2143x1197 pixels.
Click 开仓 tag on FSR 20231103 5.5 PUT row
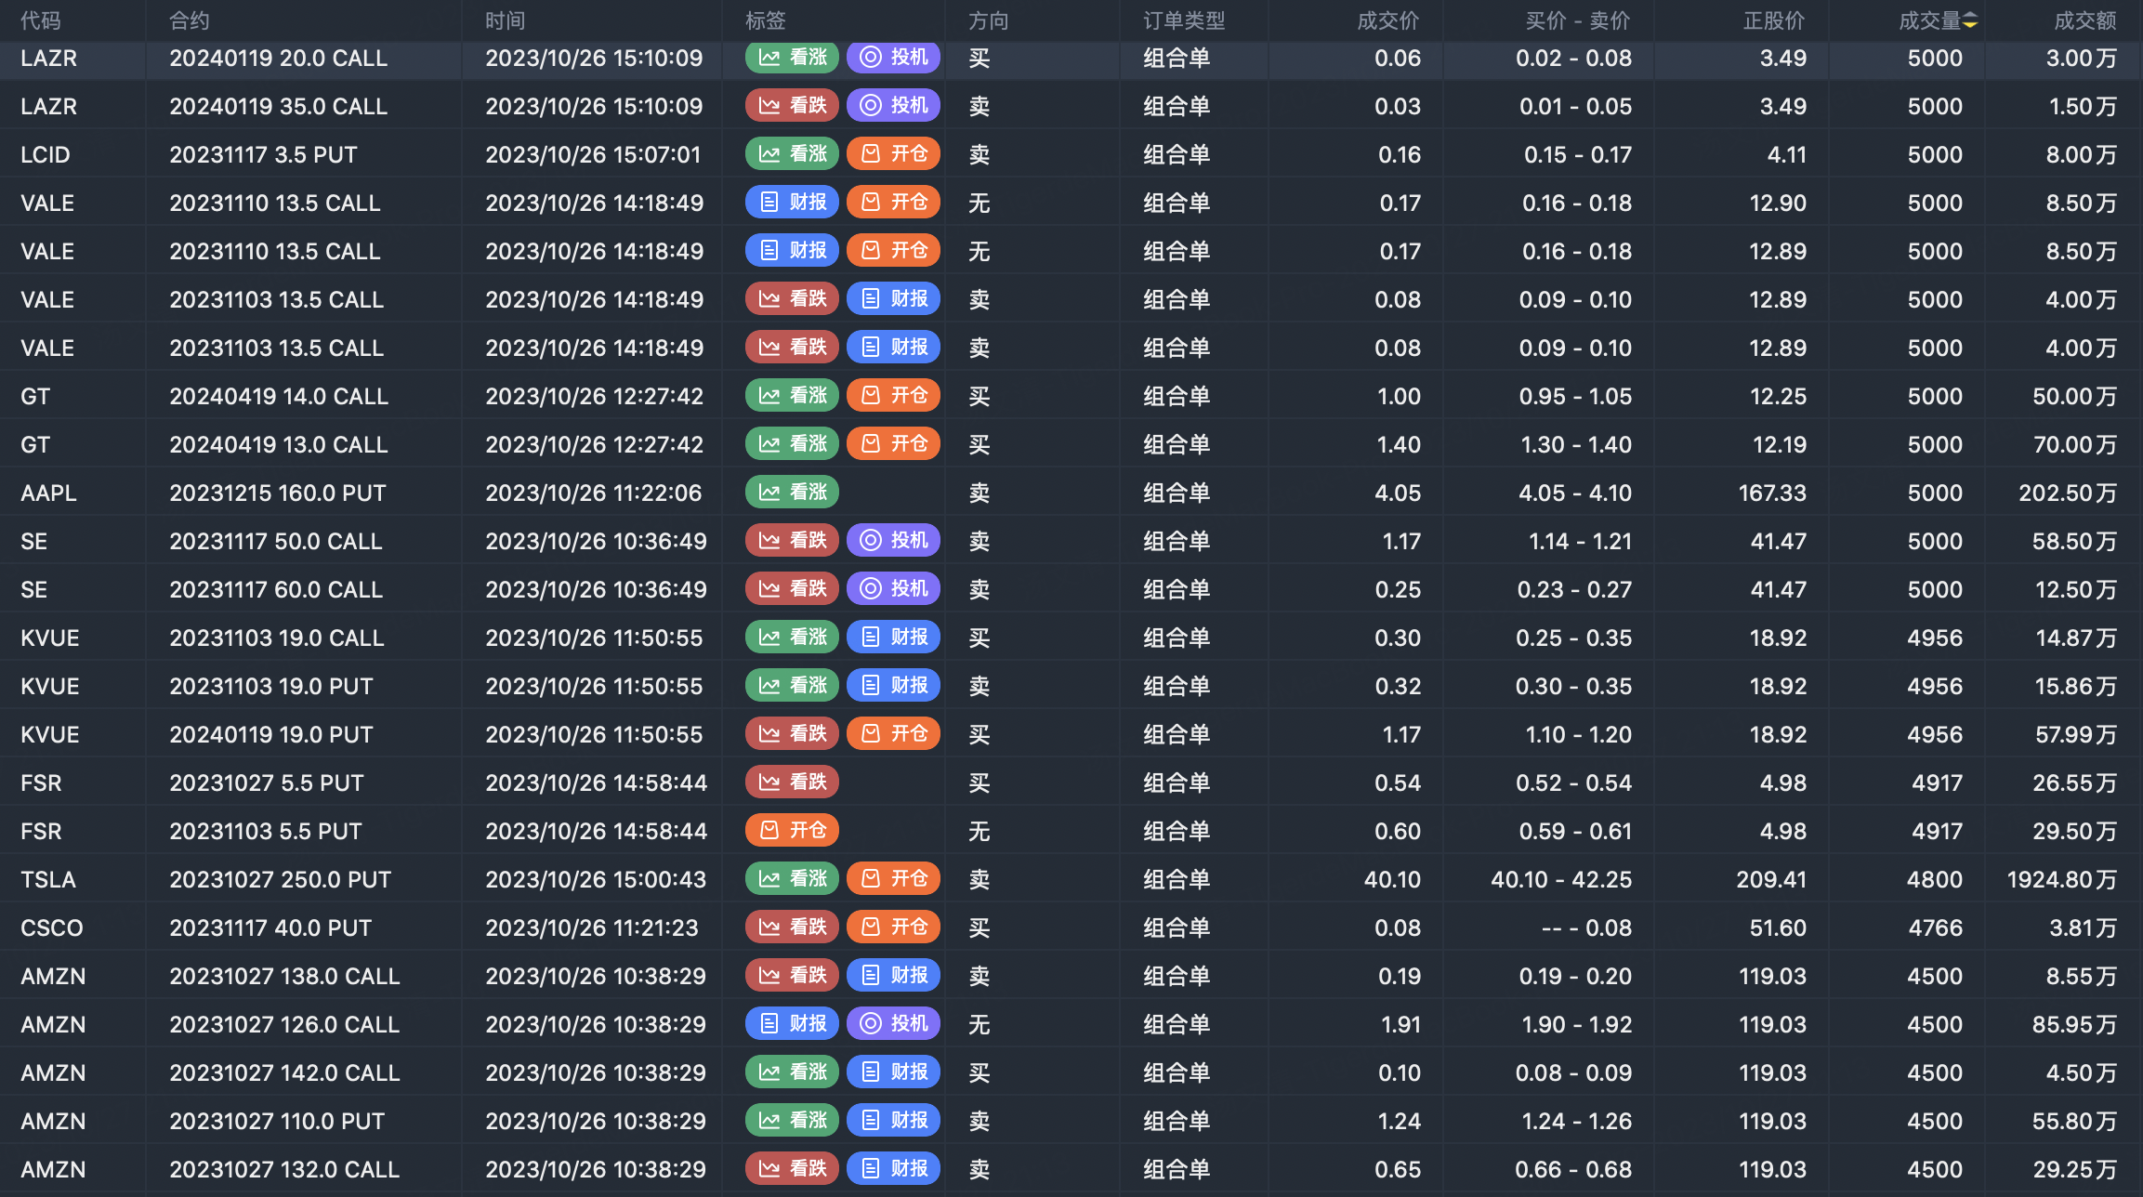click(x=792, y=831)
